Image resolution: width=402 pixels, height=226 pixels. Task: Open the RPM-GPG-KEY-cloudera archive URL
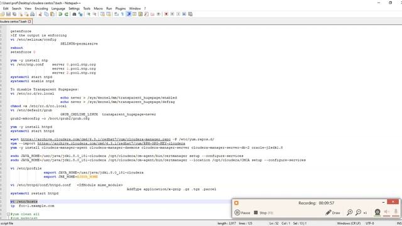[111, 144]
